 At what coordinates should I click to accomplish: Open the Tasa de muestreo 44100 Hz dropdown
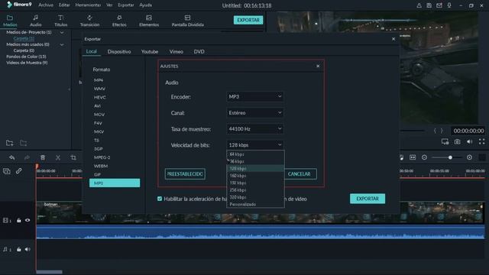click(254, 129)
